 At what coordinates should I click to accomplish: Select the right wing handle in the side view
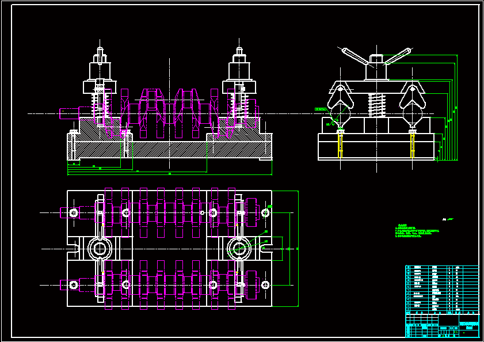click(398, 56)
